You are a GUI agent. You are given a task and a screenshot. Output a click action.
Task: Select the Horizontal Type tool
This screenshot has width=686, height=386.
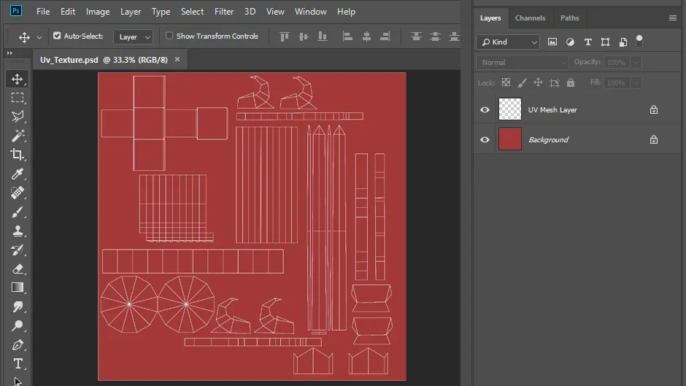[x=18, y=363]
